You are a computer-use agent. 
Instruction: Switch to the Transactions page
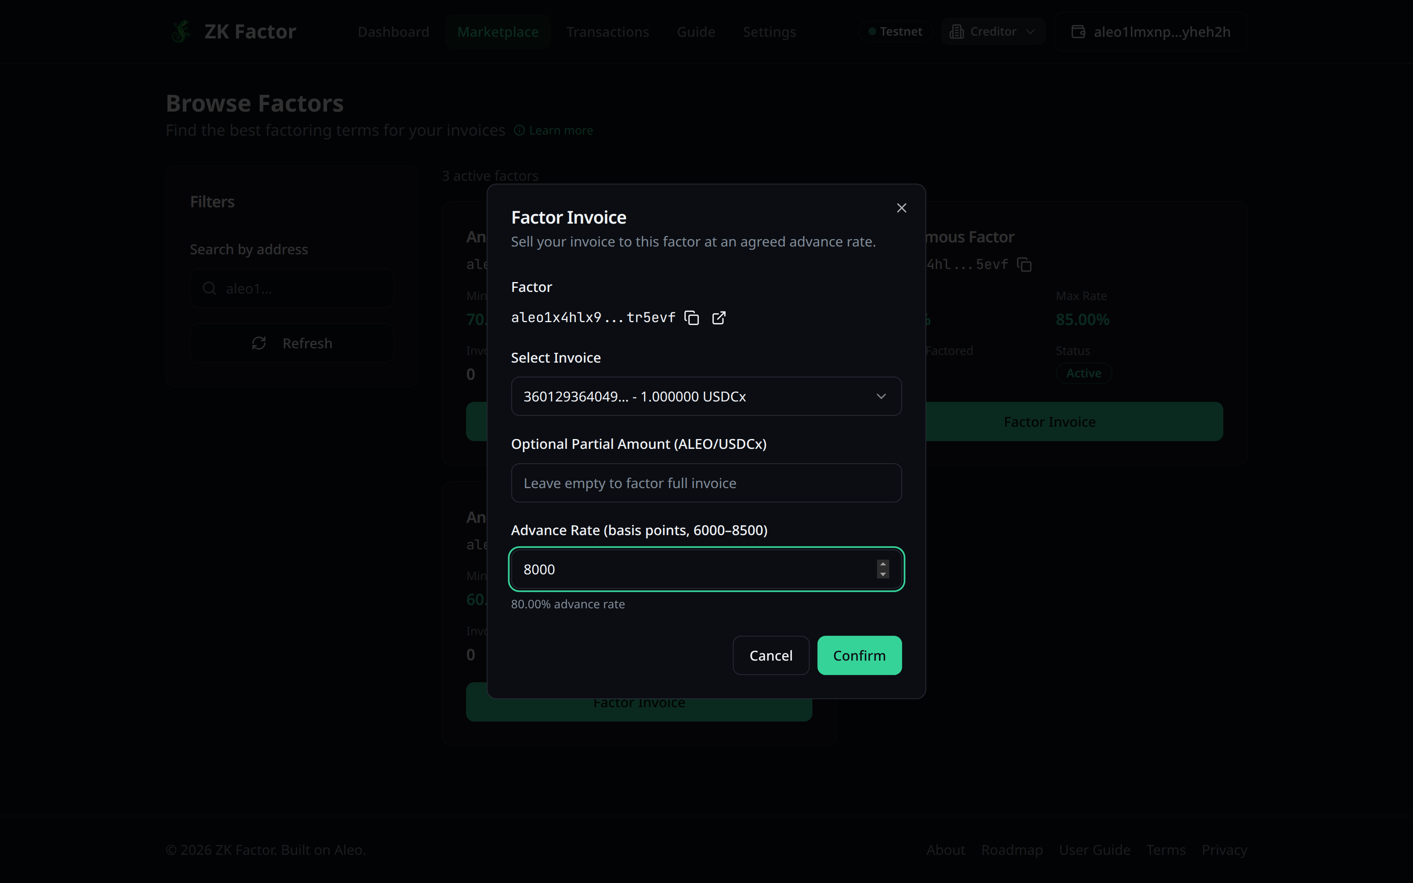(x=607, y=31)
